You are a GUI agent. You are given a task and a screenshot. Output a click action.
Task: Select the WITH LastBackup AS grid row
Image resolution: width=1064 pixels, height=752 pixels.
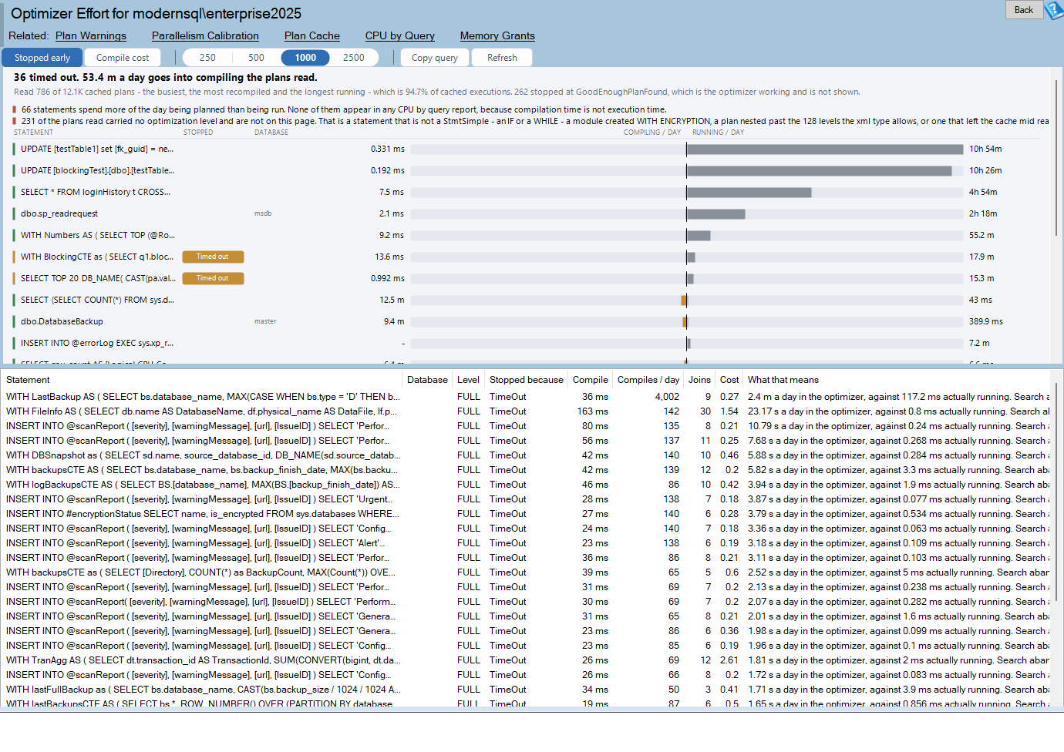(x=527, y=397)
